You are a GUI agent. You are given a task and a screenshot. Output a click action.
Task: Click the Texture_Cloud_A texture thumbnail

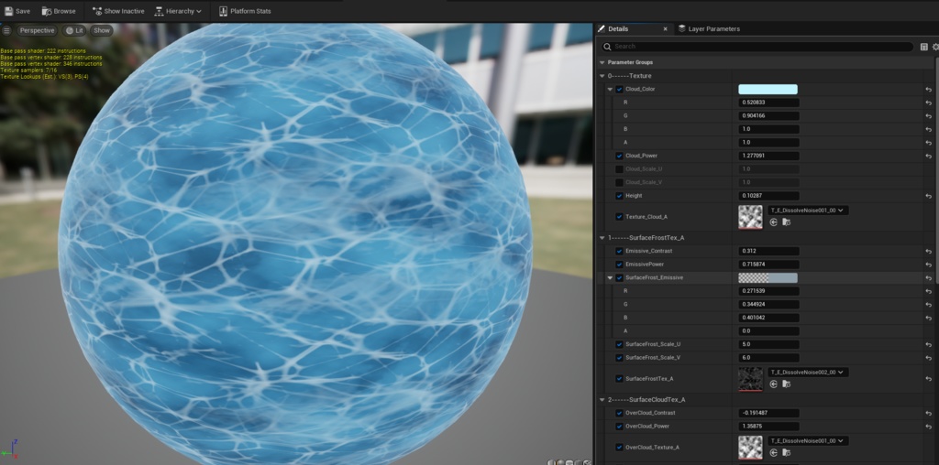750,217
